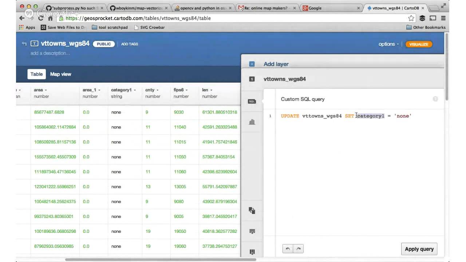Screen dimensions: 466x262
Task: Open area column dropdown arrow
Action: pos(46,90)
